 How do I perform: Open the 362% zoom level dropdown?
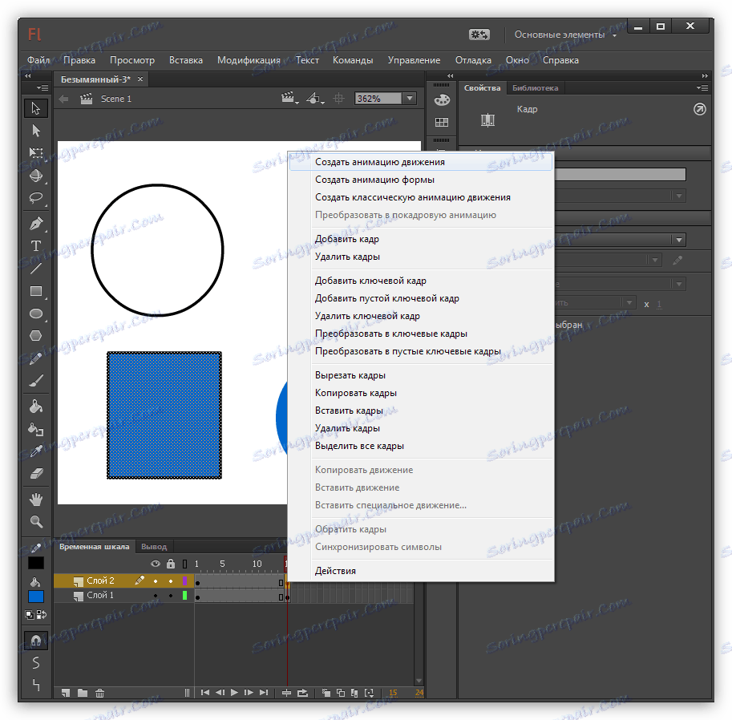click(410, 99)
